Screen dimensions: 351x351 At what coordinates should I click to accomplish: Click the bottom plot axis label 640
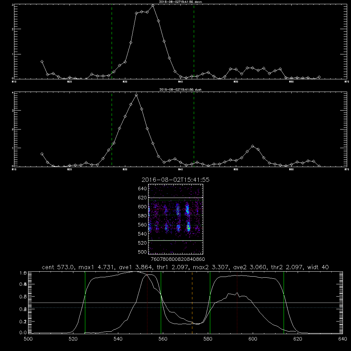pos(343,339)
